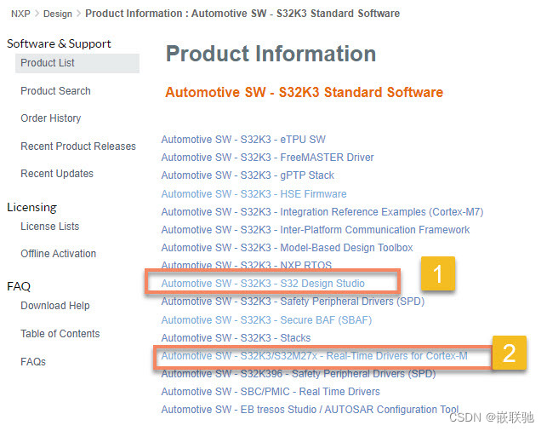The height and width of the screenshot is (431, 547).
Task: Go to Offline Activation
Action: tap(58, 254)
